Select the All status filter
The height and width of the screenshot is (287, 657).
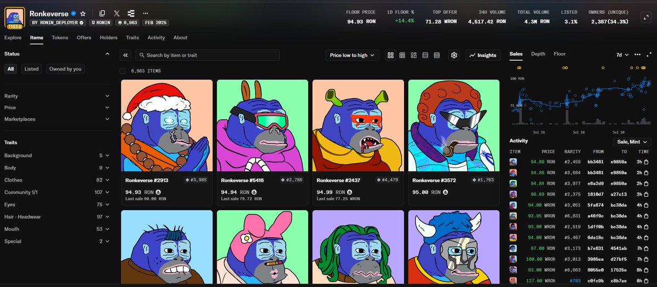[x=11, y=69]
